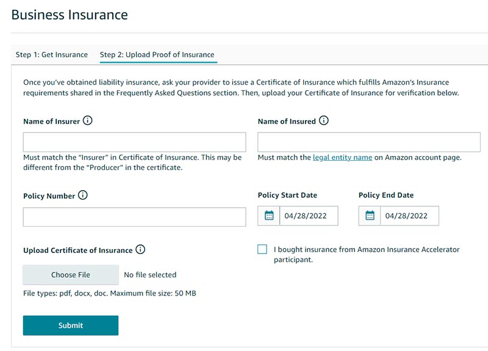Click the Business Insurance page heading
The image size is (488, 351).
coord(70,15)
